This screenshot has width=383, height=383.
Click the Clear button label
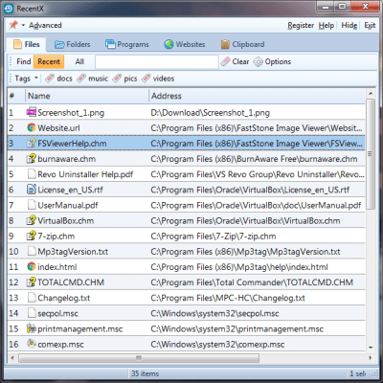240,61
